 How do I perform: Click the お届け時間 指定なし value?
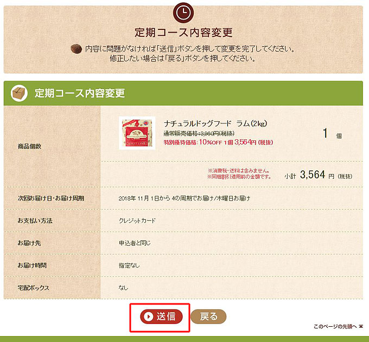pyautogui.click(x=129, y=265)
